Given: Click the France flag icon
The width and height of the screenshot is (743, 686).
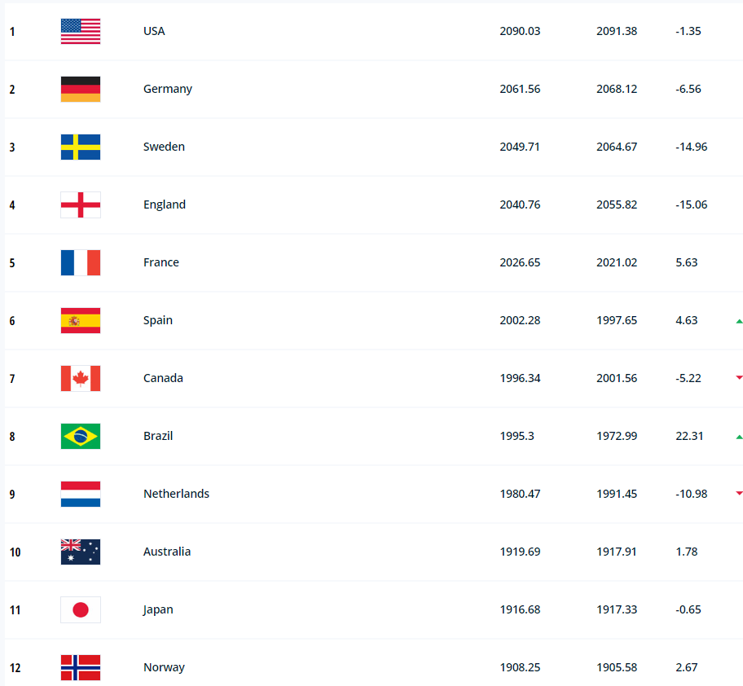Looking at the screenshot, I should [x=81, y=262].
